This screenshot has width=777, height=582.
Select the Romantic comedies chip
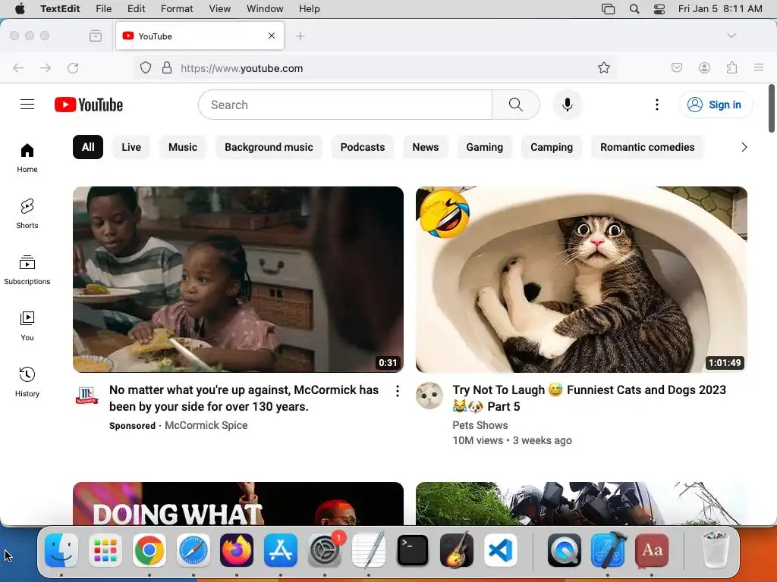pyautogui.click(x=647, y=147)
